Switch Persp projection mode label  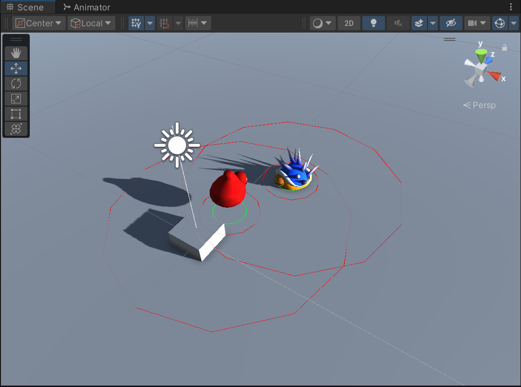pyautogui.click(x=479, y=105)
